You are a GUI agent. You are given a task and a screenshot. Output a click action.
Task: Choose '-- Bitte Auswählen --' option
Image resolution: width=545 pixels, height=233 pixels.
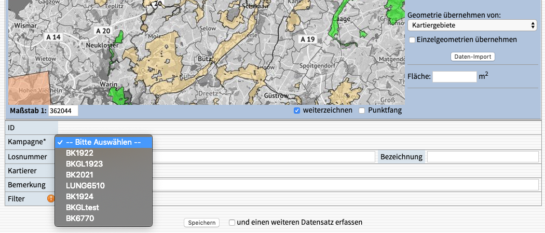tap(104, 142)
